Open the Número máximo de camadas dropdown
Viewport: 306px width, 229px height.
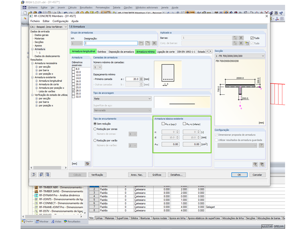point(98,67)
